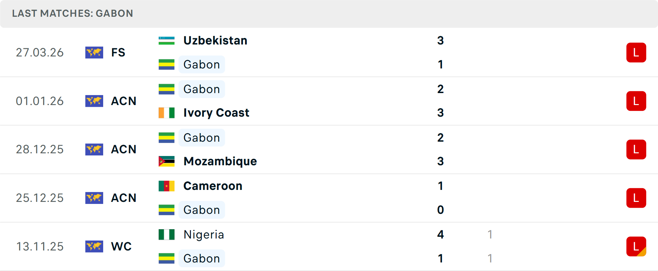
Task: Open the Ivory Coast team link
Action: point(216,113)
